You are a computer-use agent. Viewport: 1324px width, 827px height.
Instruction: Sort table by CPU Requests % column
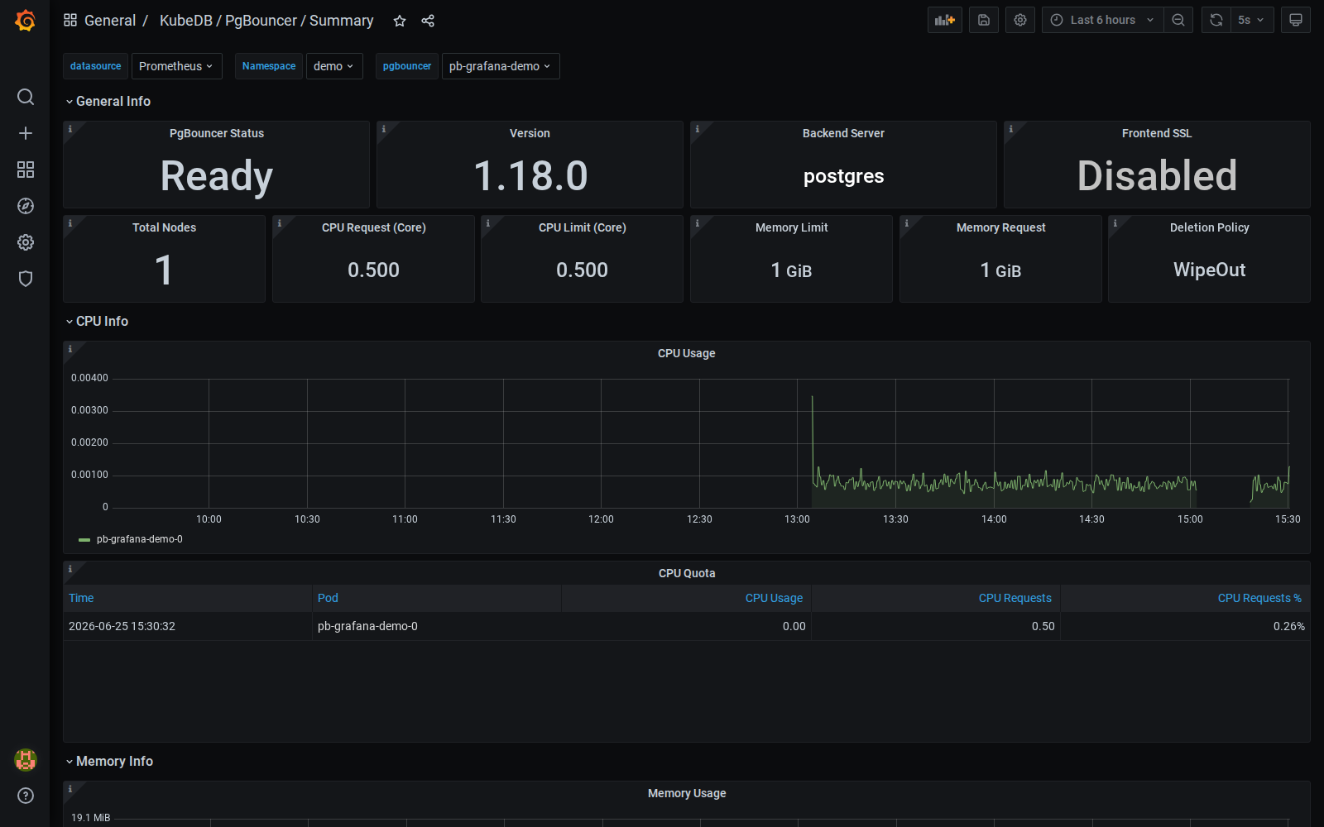(x=1259, y=598)
